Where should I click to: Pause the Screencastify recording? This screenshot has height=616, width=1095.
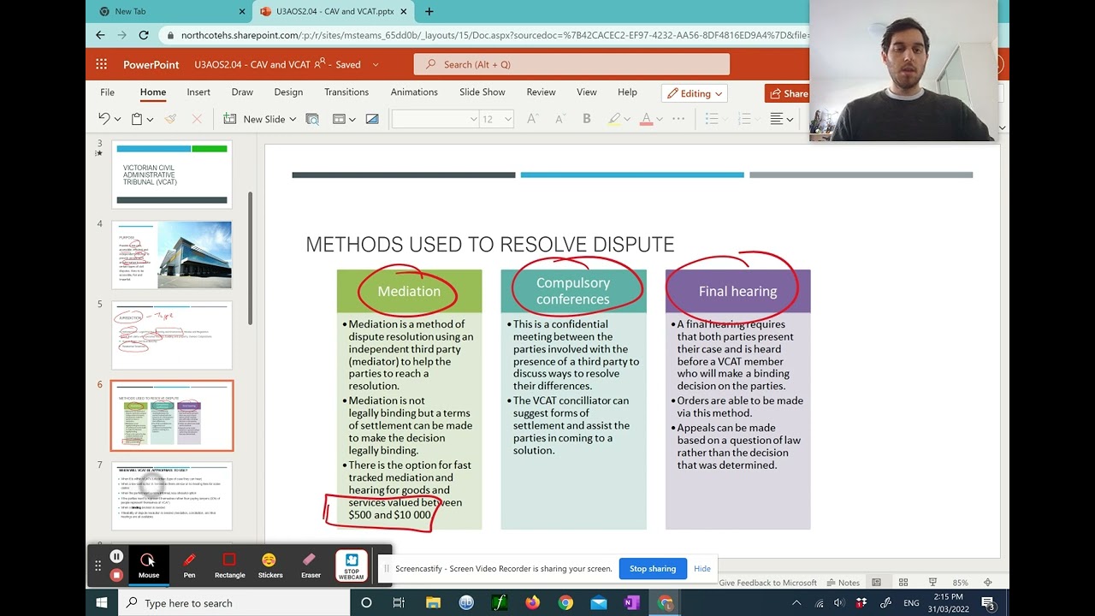point(116,557)
